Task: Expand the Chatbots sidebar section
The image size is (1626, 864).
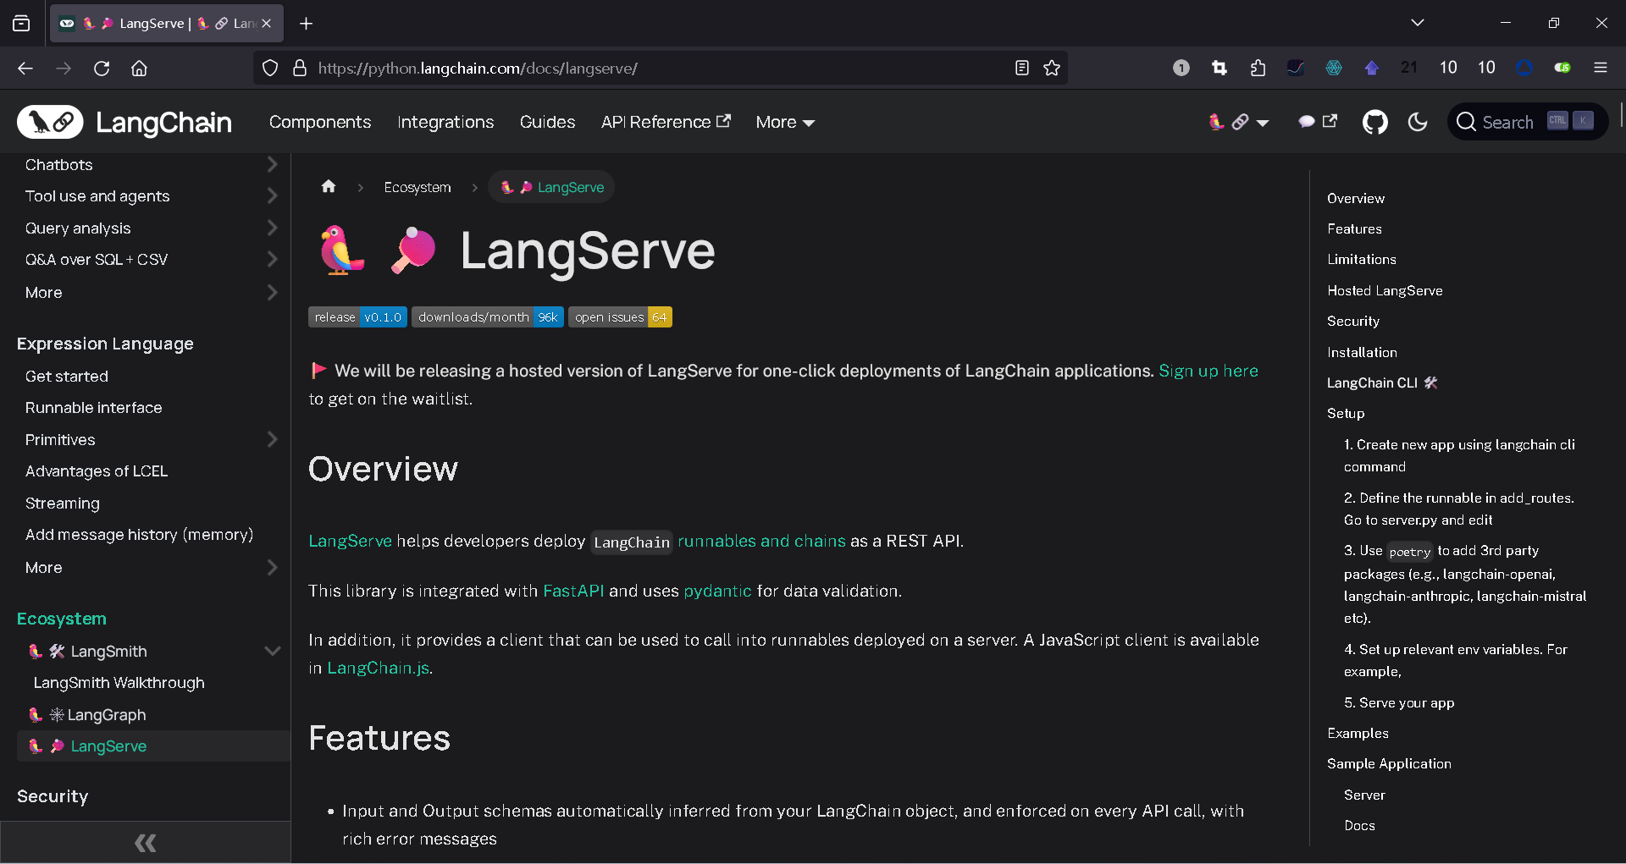Action: [272, 165]
